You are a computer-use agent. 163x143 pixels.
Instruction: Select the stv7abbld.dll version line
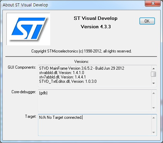click(x=62, y=77)
